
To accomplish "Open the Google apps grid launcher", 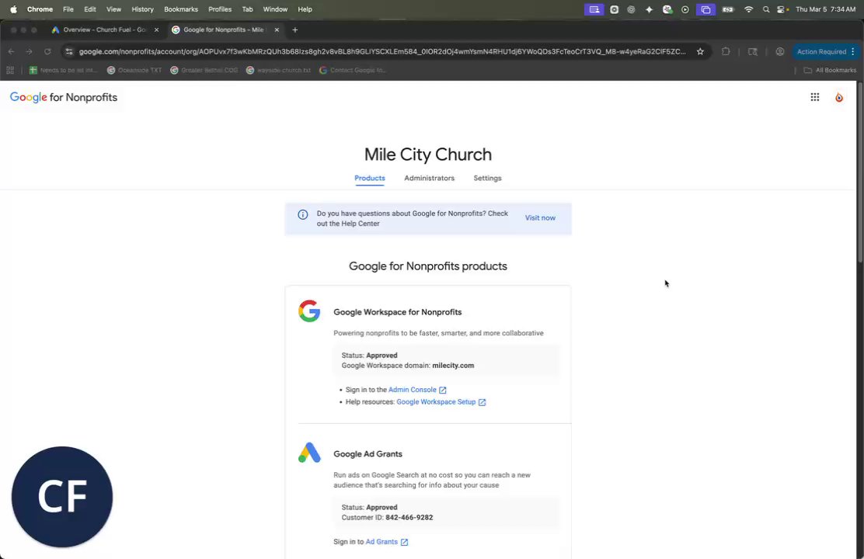I will [814, 98].
